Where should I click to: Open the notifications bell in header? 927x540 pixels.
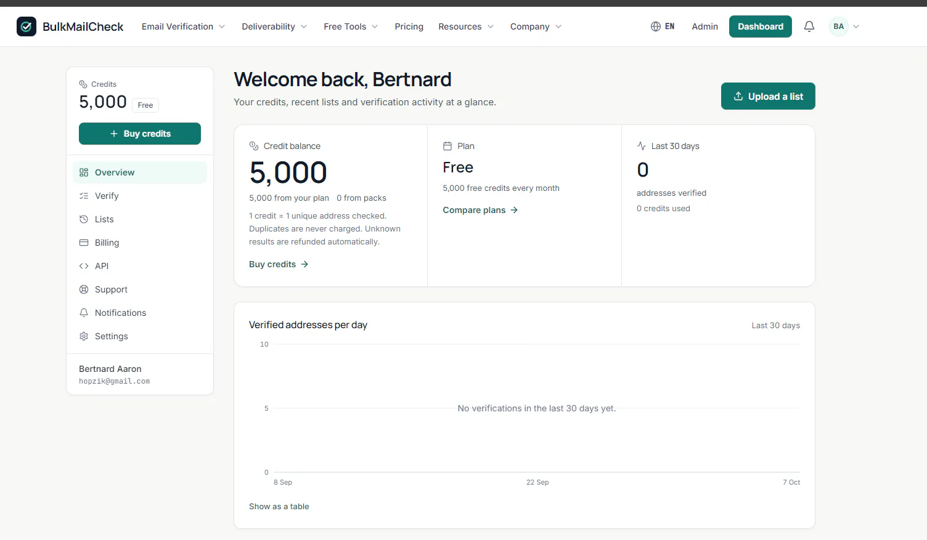[x=809, y=26]
